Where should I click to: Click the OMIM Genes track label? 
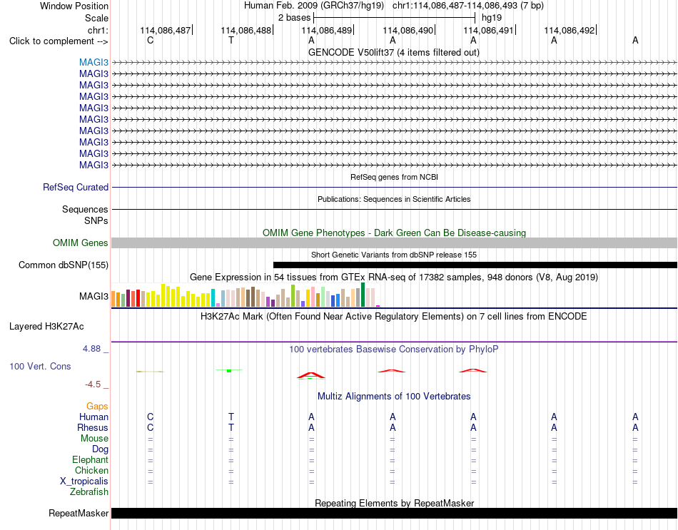pos(80,243)
